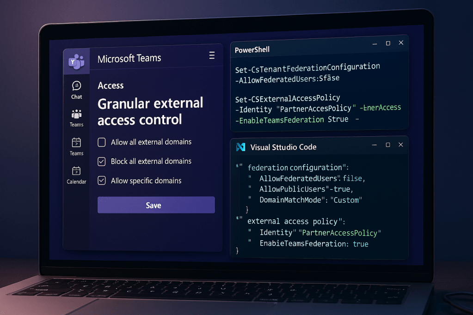Maximize the Visual Studio Code window
473x315 pixels.
click(387, 145)
